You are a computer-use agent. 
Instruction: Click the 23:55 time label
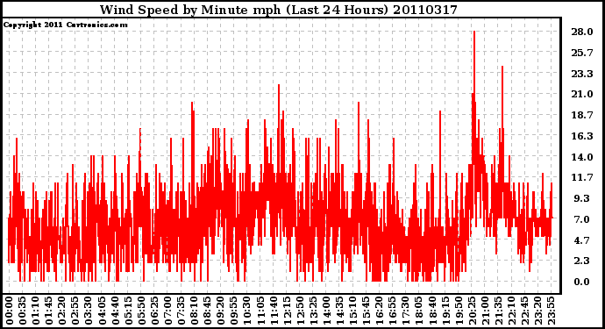[x=552, y=311]
